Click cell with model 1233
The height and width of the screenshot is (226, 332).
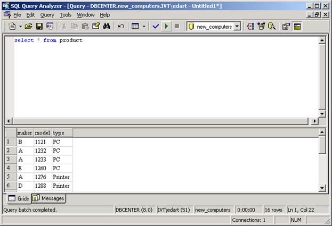click(43, 160)
